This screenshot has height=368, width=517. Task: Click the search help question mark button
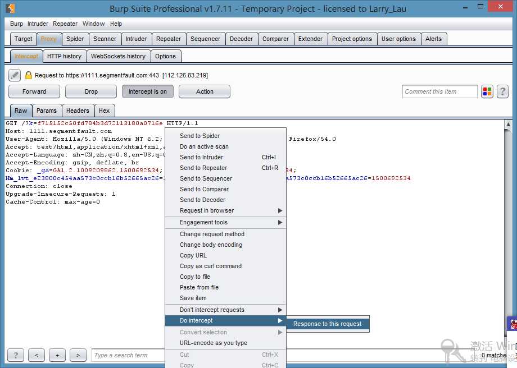pyautogui.click(x=16, y=355)
